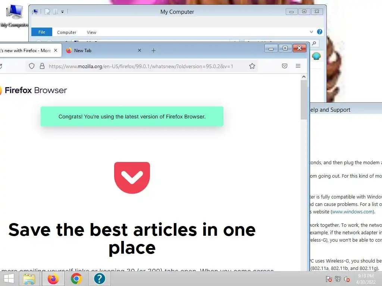Click the Properties quick access icon

coord(47,12)
